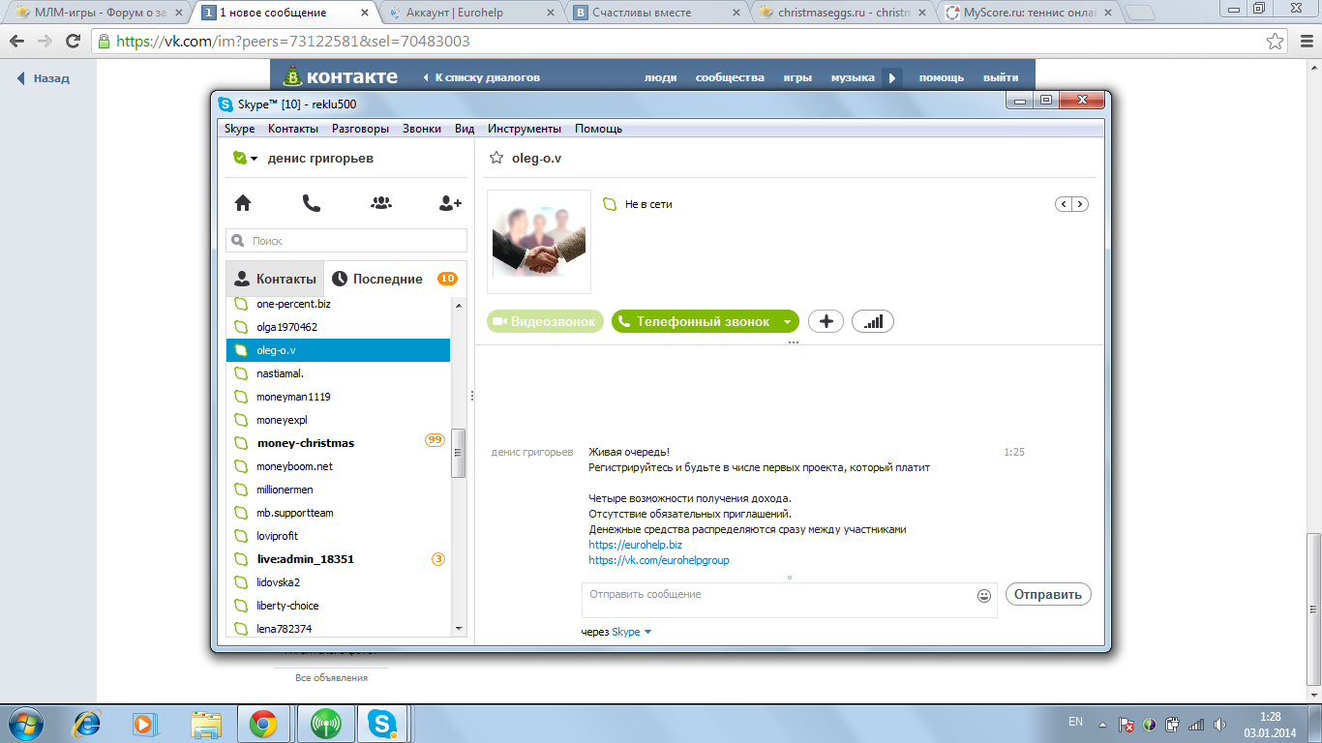Viewport: 1322px width, 743px height.
Task: Switch to MyScore.ru browser tab
Action: [1028, 14]
